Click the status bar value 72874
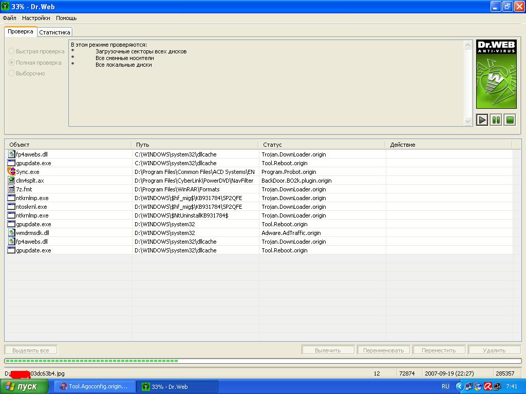This screenshot has width=526, height=394. tap(407, 373)
